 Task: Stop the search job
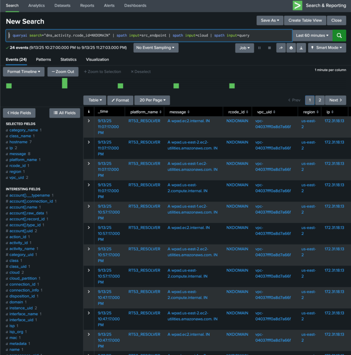coord(269,48)
